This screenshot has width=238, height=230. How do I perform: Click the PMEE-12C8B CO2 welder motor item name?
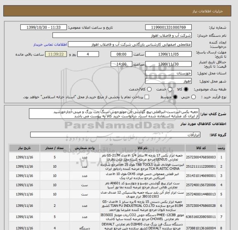143,217
